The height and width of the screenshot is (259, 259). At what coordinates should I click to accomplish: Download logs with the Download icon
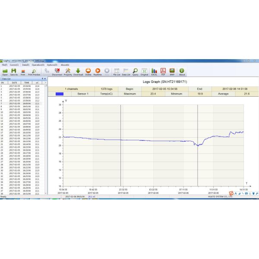(78, 71)
